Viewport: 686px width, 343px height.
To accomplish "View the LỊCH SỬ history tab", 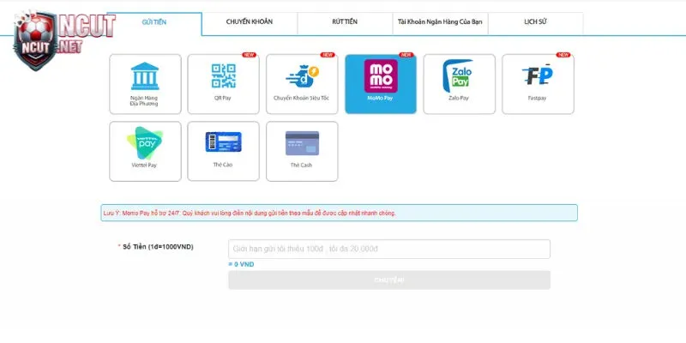I will (535, 21).
